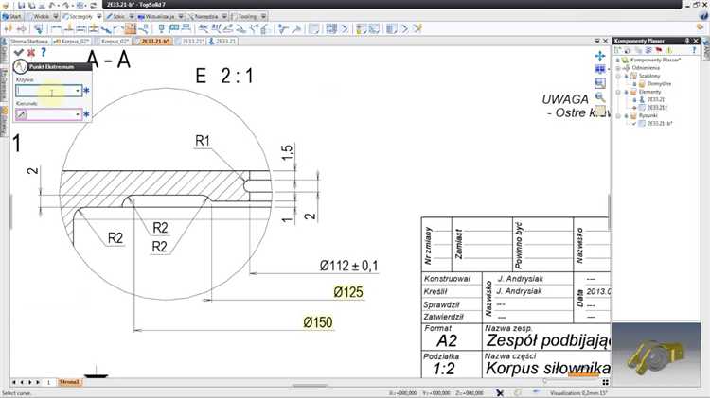
Task: Click the pan arrows icon in the view tools
Action: point(600,56)
